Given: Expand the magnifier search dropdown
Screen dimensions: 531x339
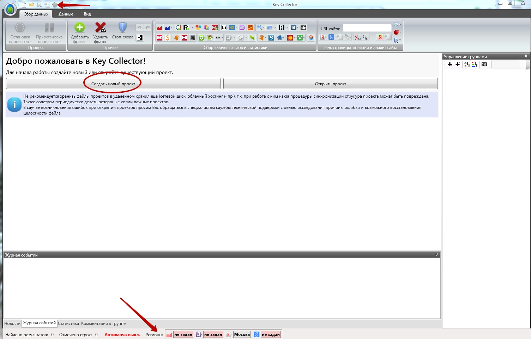Looking at the screenshot, I should [264, 27].
